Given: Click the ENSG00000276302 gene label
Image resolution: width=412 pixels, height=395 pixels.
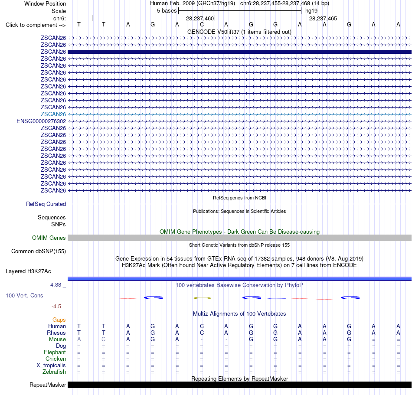Looking at the screenshot, I should [41, 121].
